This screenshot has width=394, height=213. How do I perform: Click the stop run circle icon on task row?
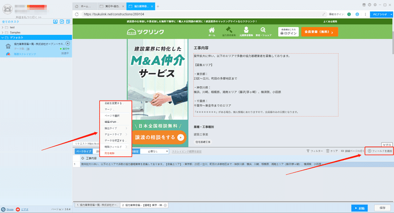click(67, 44)
